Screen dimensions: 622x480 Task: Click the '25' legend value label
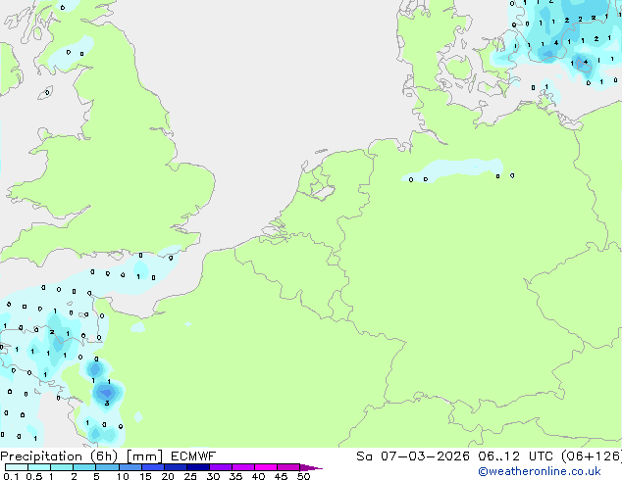pyautogui.click(x=190, y=476)
